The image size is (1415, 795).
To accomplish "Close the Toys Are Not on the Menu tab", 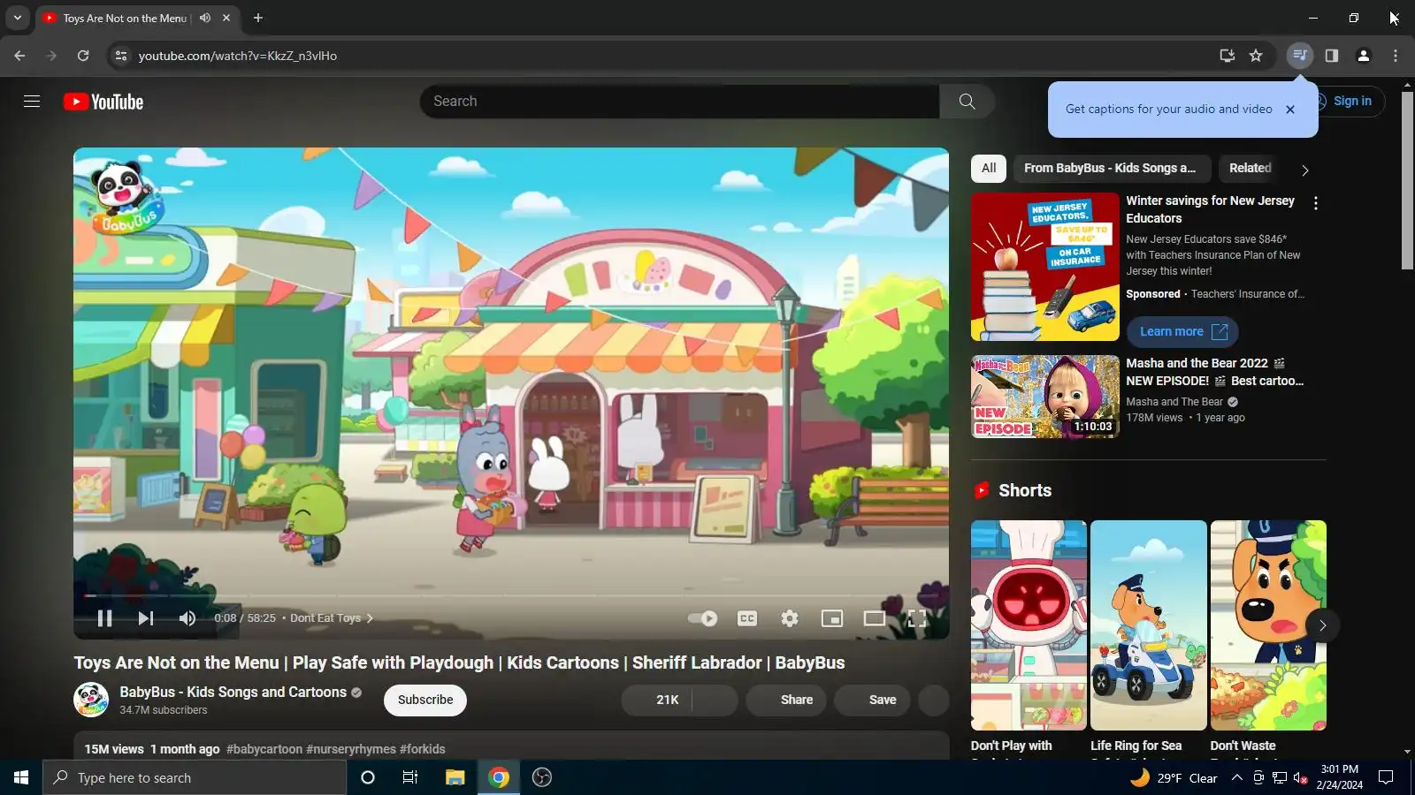I will [x=226, y=18].
